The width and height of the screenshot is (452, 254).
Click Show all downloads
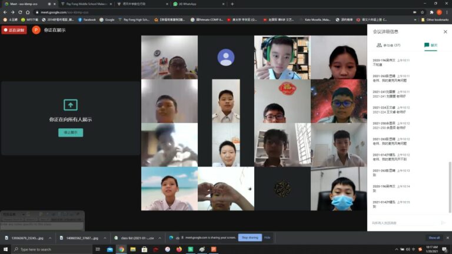(x=434, y=238)
